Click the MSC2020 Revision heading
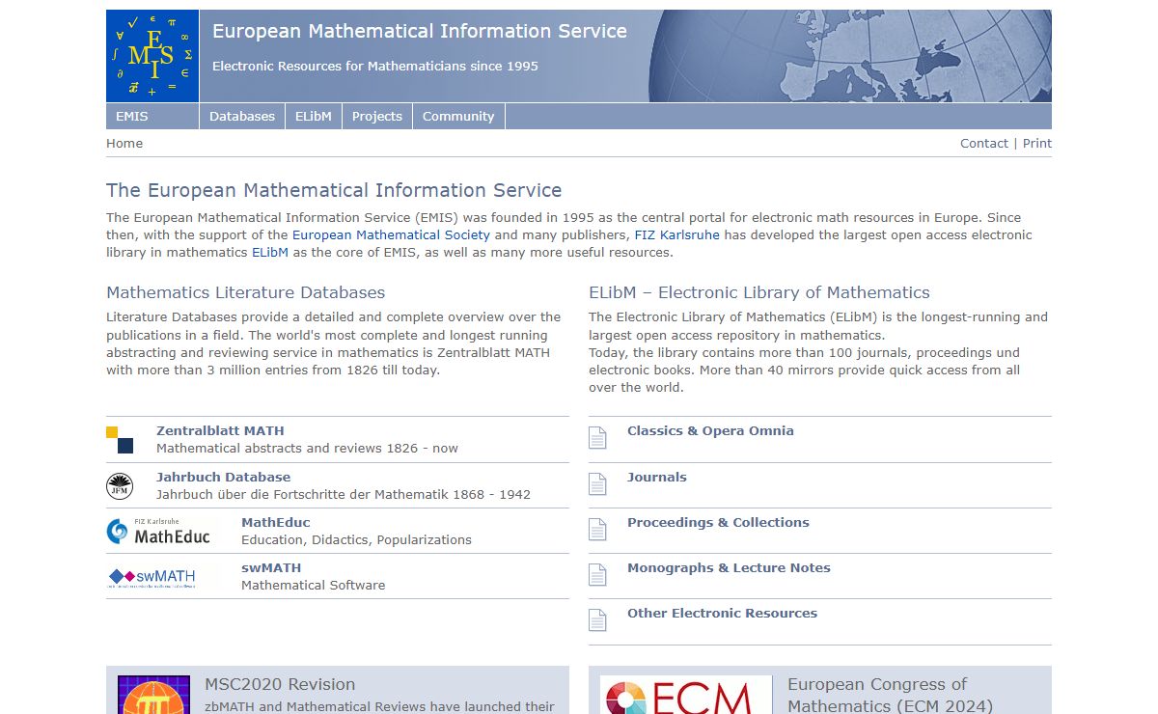The width and height of the screenshot is (1158, 714). (x=280, y=684)
